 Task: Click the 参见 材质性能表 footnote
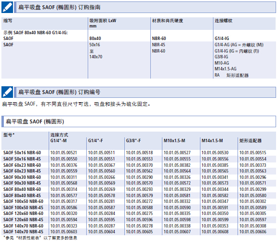tap(40, 238)
